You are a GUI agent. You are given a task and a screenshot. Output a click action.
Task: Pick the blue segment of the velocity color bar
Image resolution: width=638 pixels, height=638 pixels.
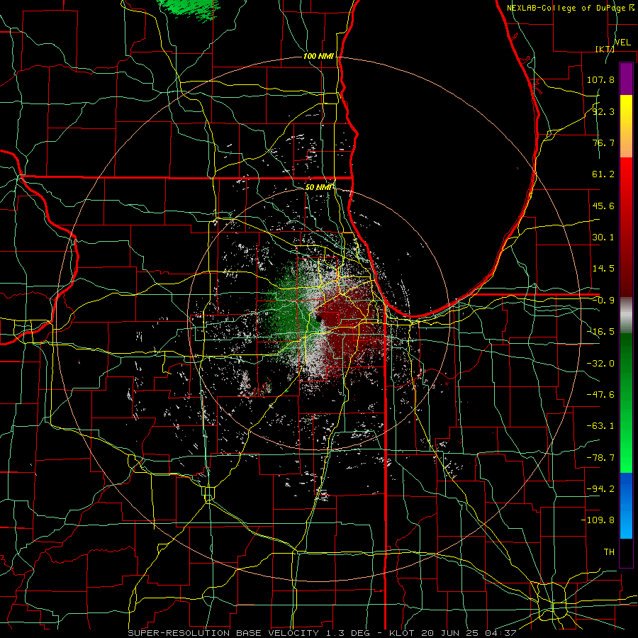point(626,505)
